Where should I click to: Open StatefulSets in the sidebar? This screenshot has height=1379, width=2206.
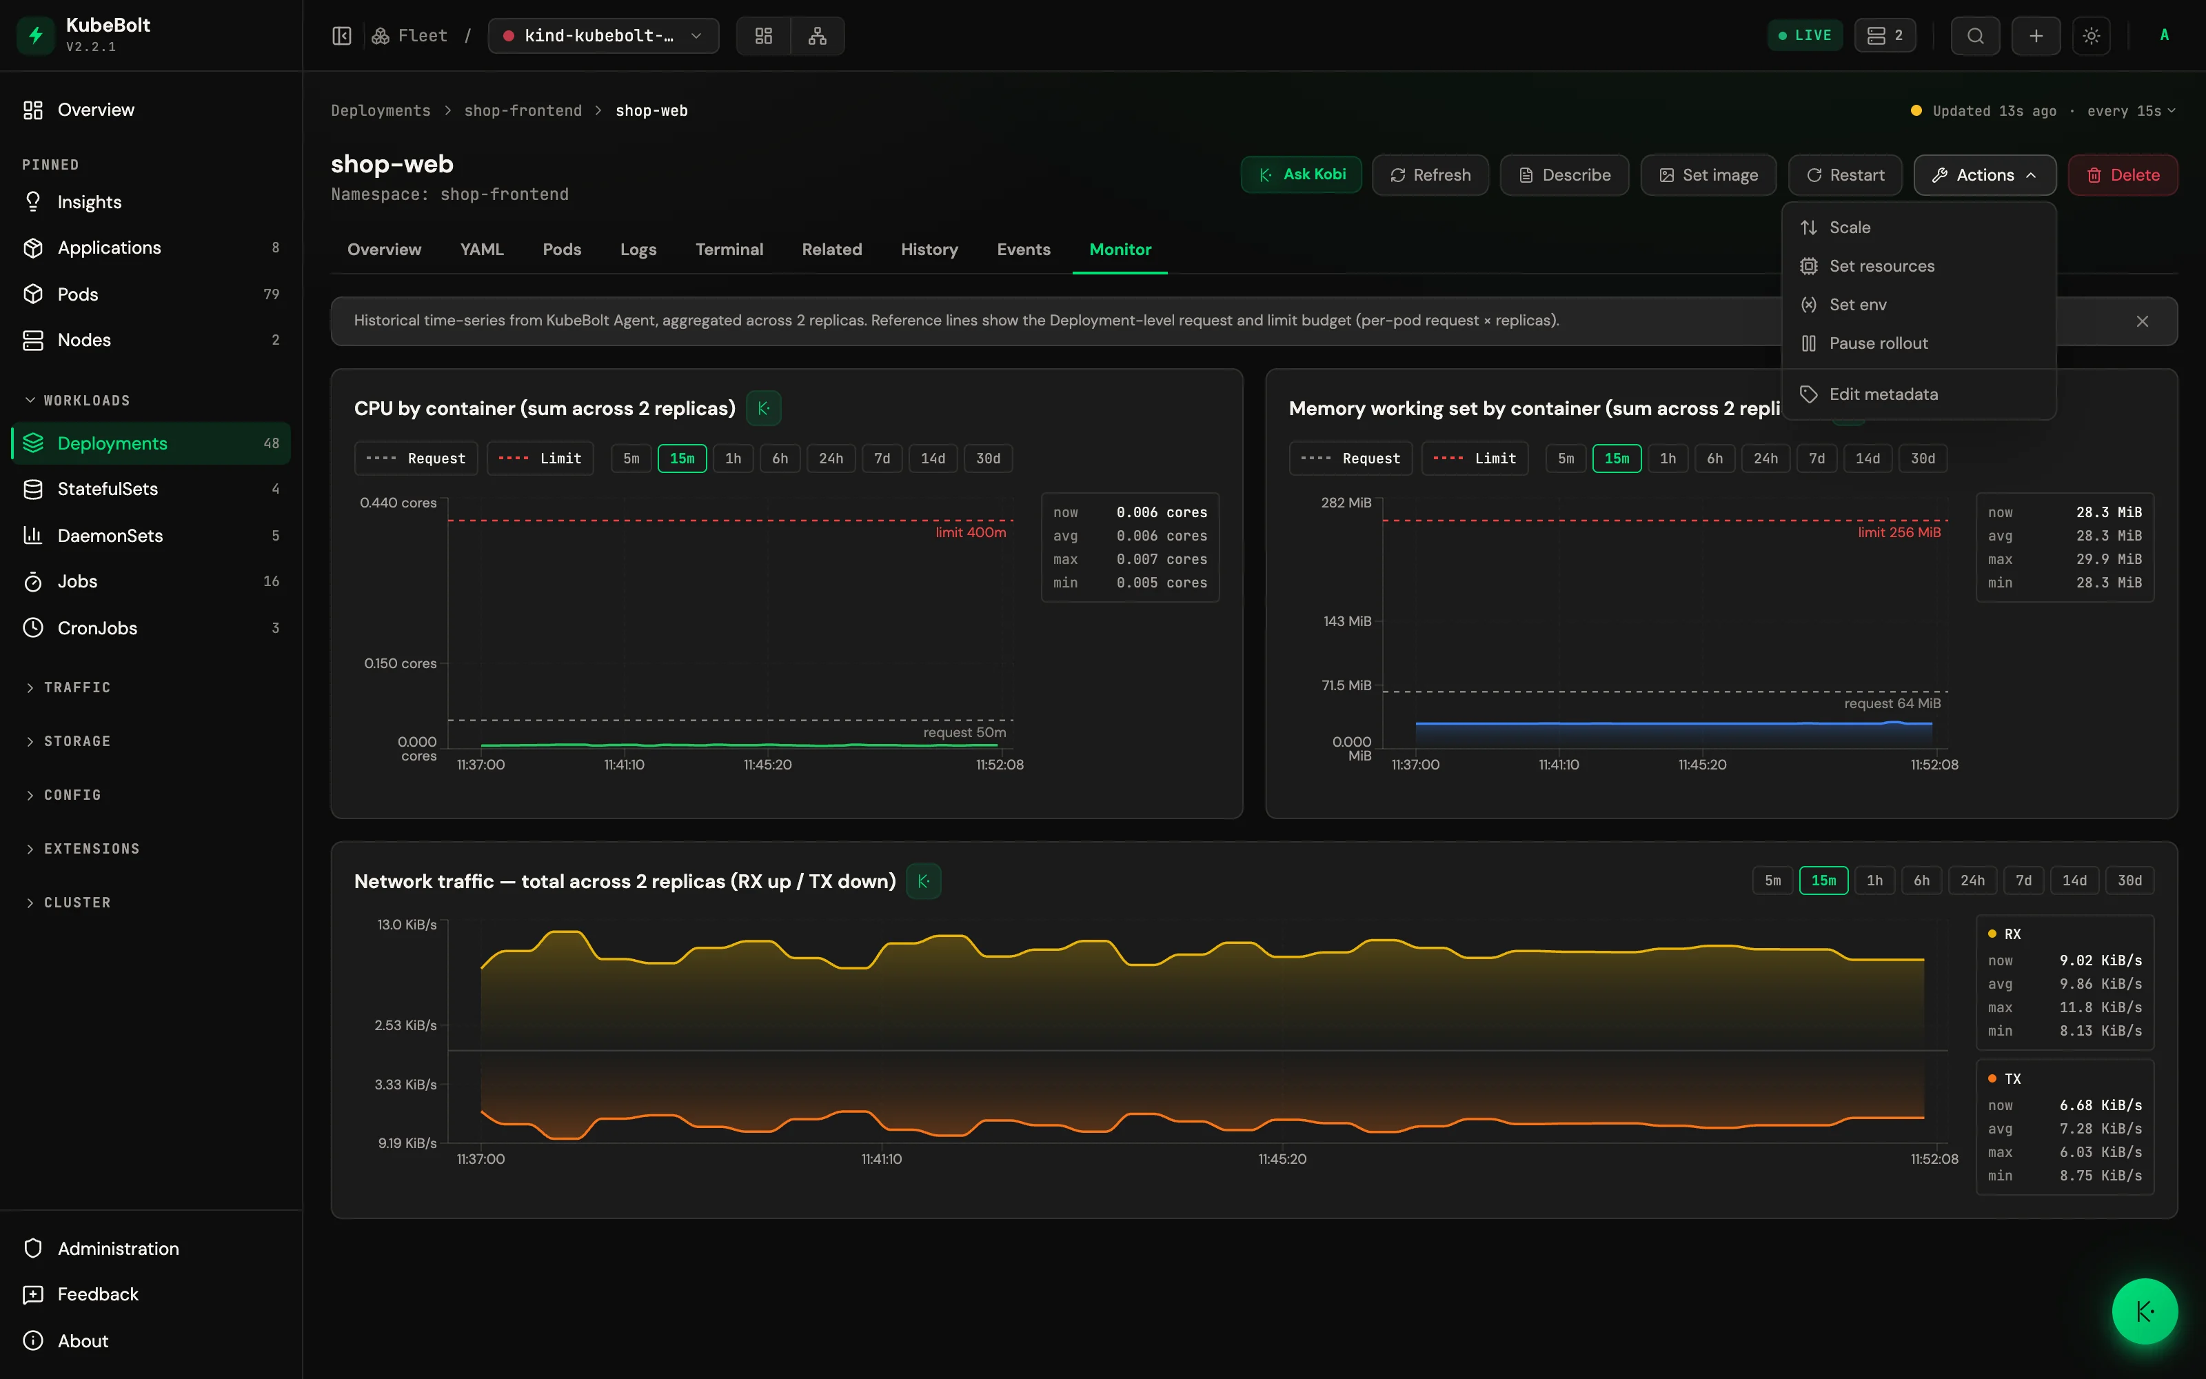pyautogui.click(x=150, y=489)
